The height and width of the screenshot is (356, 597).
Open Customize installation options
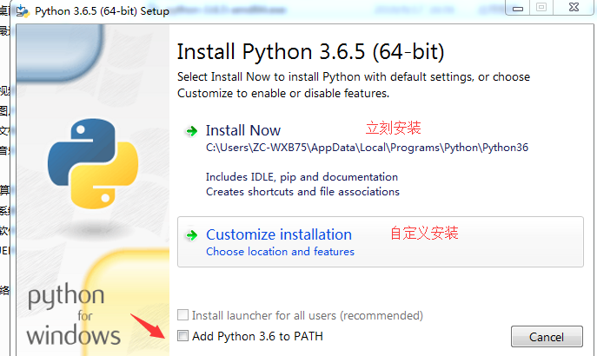[x=381, y=242]
